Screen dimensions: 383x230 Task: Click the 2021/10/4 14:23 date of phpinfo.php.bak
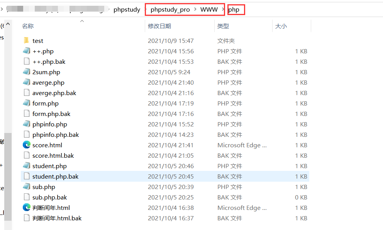[171, 135]
